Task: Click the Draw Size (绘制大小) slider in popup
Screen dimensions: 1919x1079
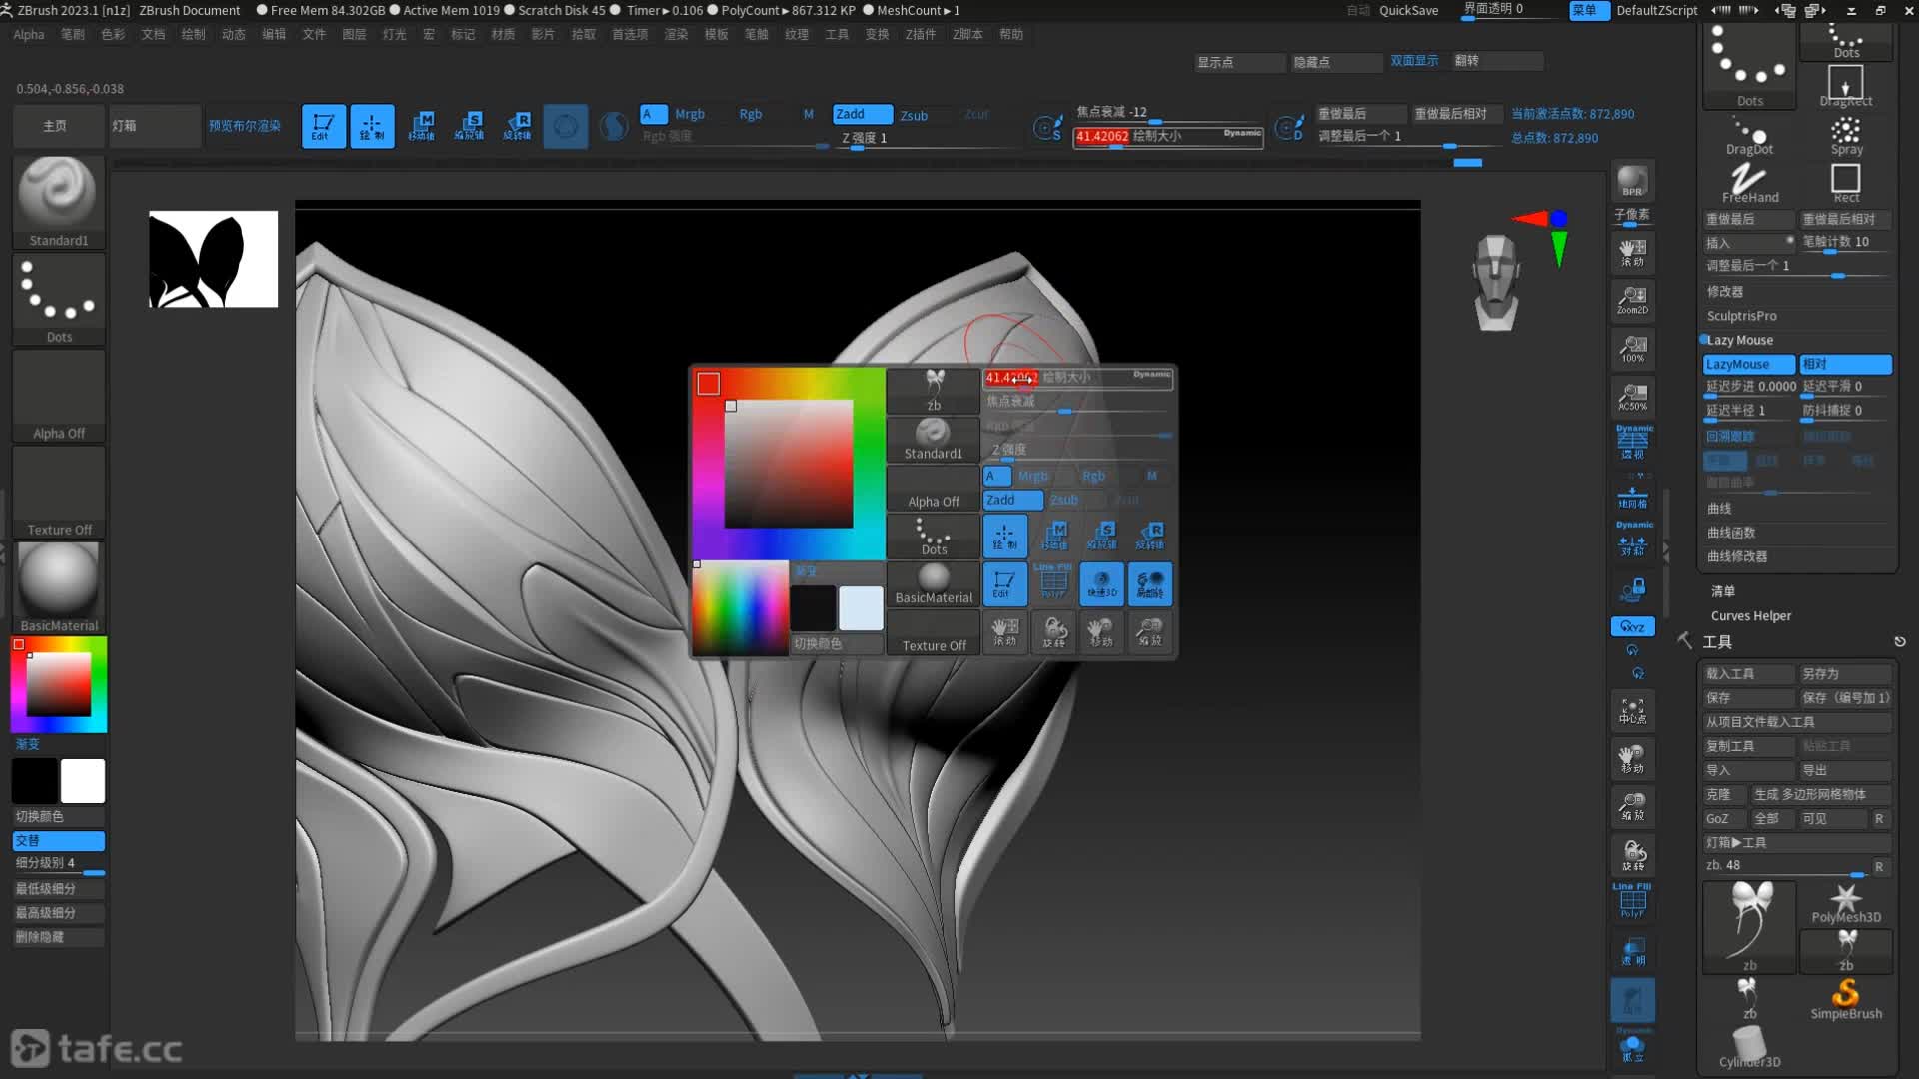Action: pos(1078,378)
